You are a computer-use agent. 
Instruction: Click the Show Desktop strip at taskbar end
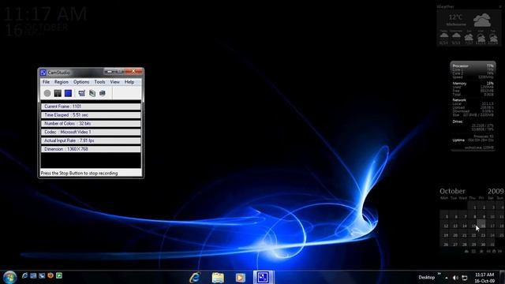coord(502,277)
